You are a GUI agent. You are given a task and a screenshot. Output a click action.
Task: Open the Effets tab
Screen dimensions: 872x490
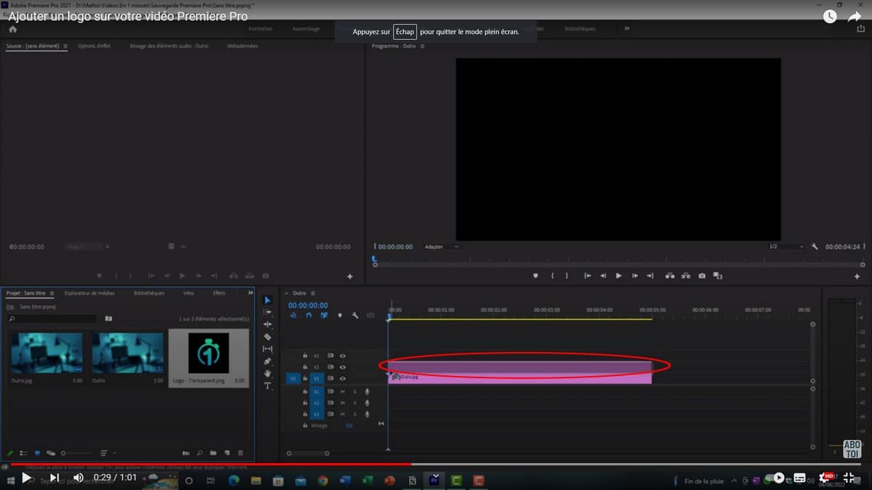click(219, 293)
